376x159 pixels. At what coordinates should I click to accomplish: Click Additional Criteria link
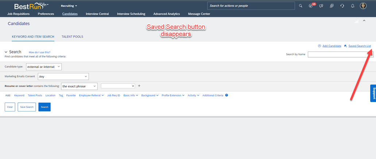(x=213, y=95)
